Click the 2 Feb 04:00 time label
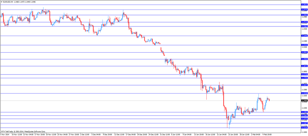This screenshot has width=308, height=136. pyautogui.click(x=256, y=135)
